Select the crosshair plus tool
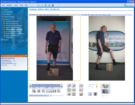135x105 pixels. pos(69,94)
